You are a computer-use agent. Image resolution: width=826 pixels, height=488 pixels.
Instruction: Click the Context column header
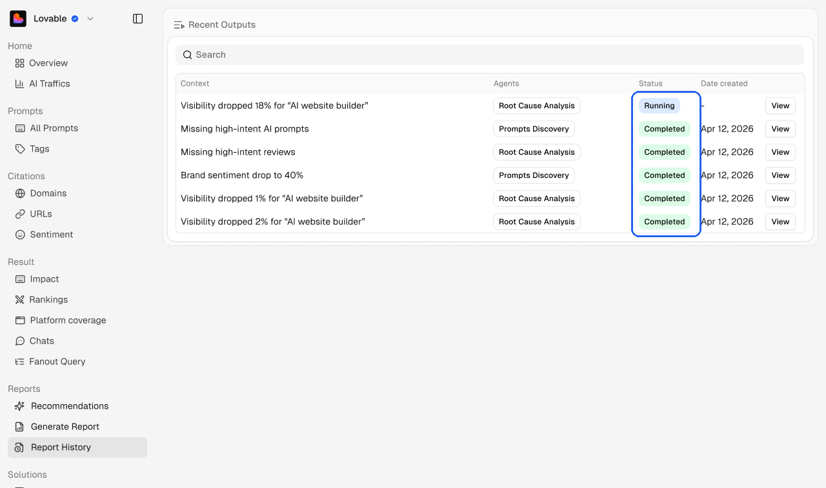click(195, 84)
